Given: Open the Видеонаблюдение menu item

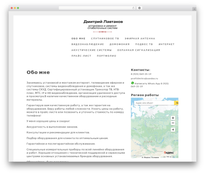Looking at the screenshot, I should pos(88,44).
